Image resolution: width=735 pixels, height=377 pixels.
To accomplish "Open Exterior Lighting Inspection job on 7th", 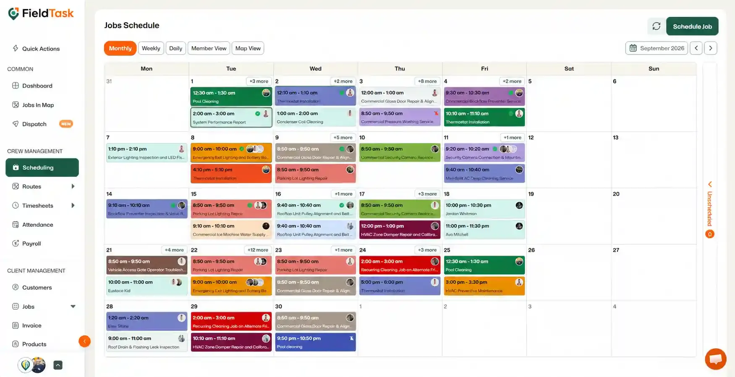I will click(146, 153).
